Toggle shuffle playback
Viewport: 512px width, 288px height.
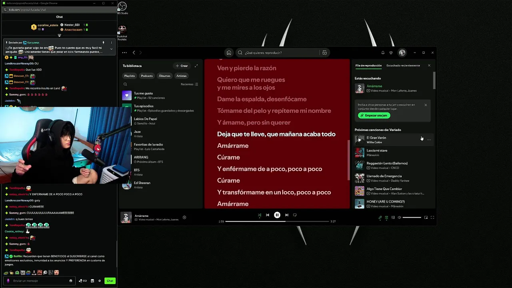pyautogui.click(x=259, y=215)
